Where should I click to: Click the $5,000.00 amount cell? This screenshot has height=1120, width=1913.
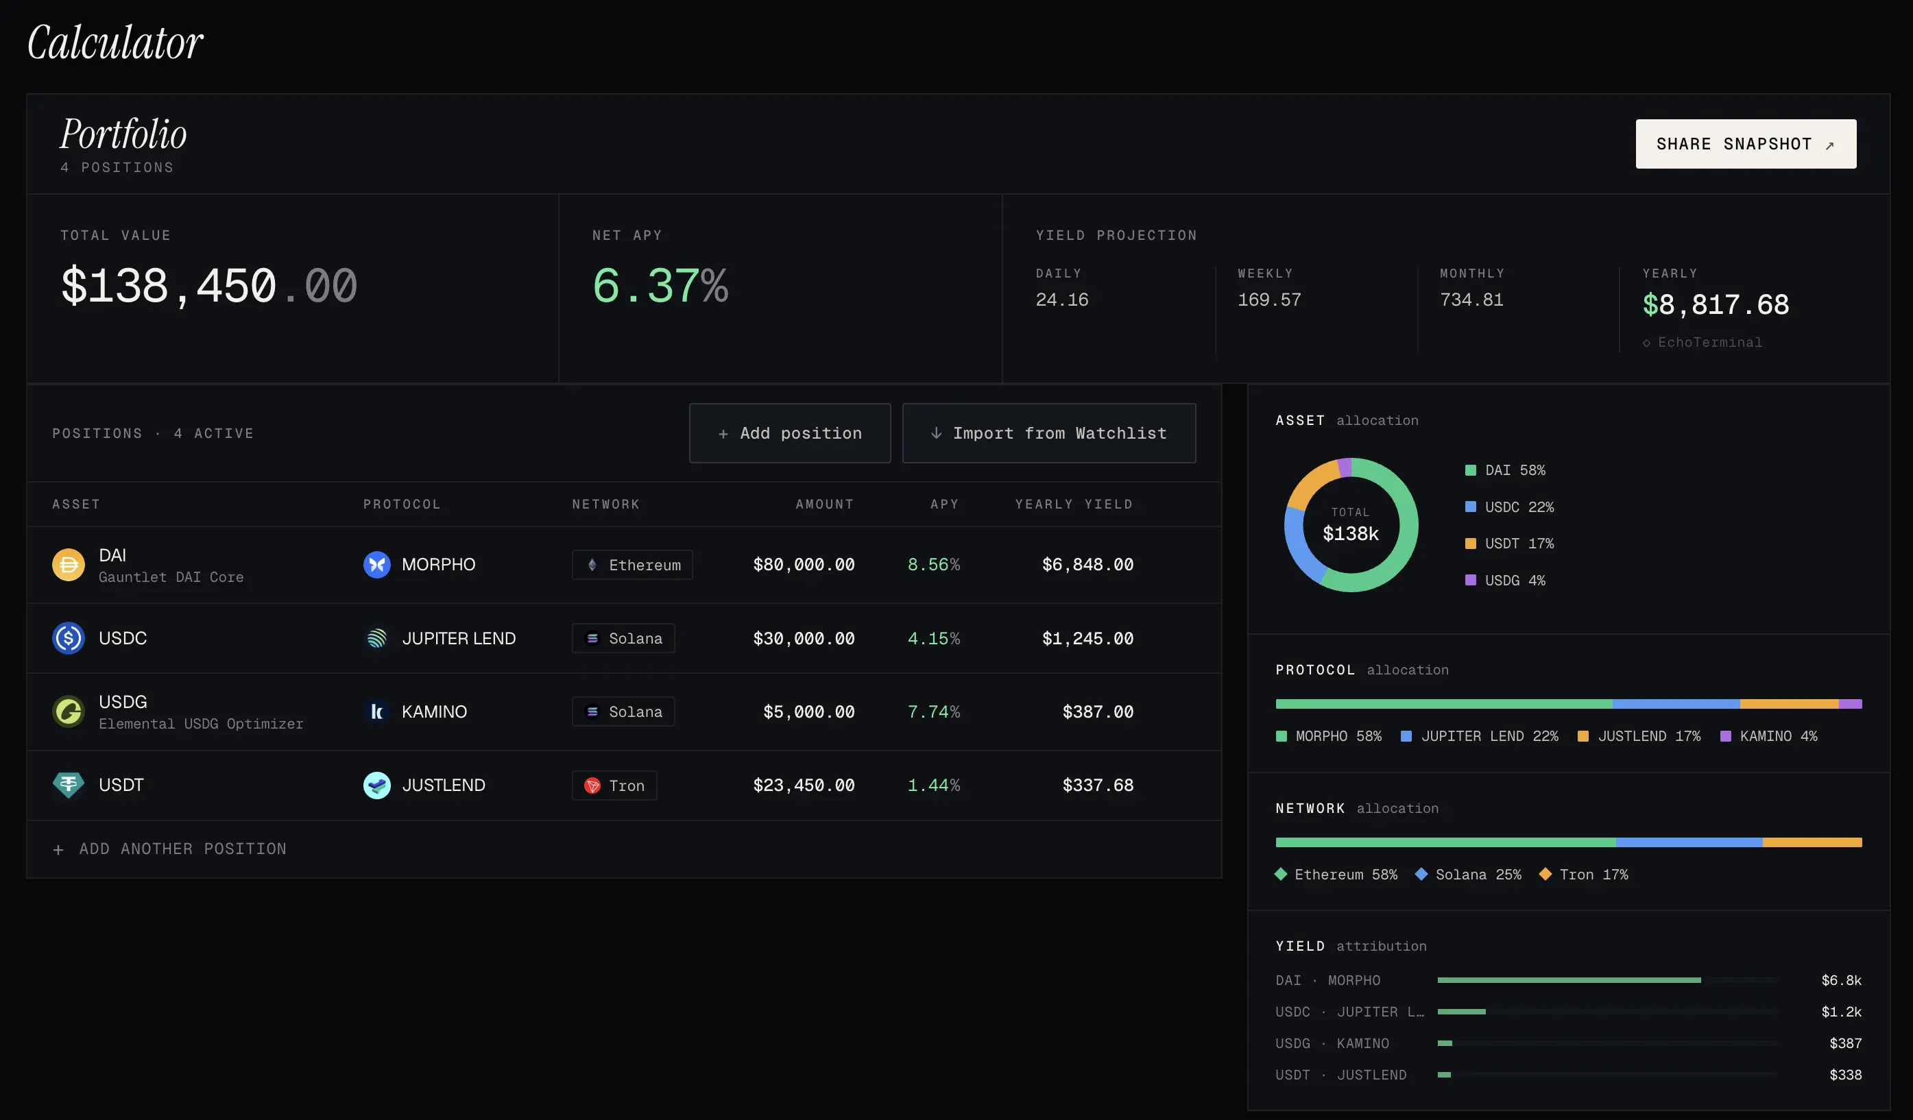[809, 711]
